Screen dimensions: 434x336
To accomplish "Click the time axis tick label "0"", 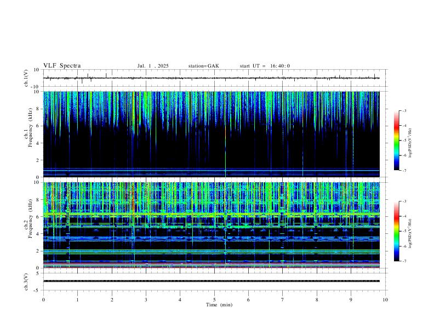I will pyautogui.click(x=43, y=300).
